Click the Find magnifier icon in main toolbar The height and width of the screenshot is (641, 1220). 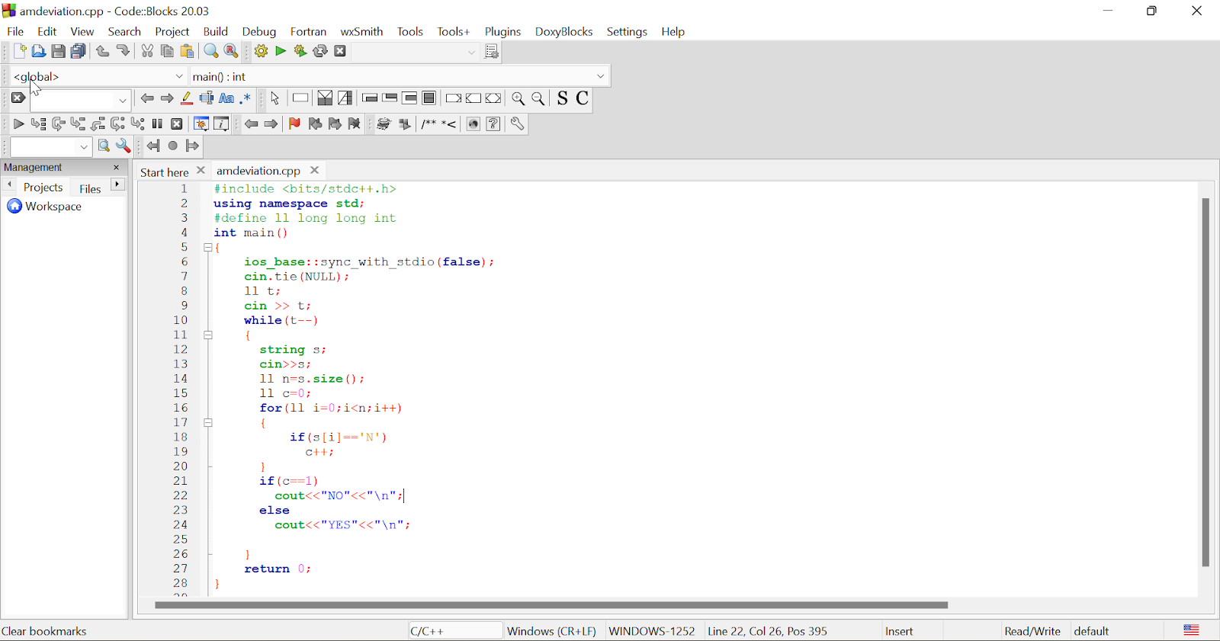click(x=211, y=52)
